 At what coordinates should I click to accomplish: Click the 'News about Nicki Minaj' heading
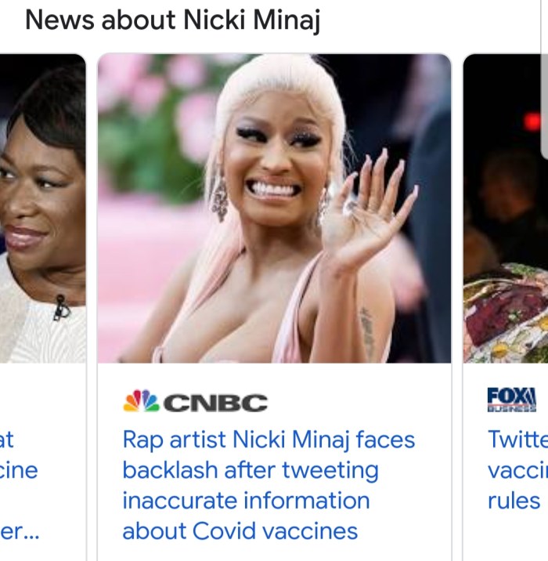(173, 20)
